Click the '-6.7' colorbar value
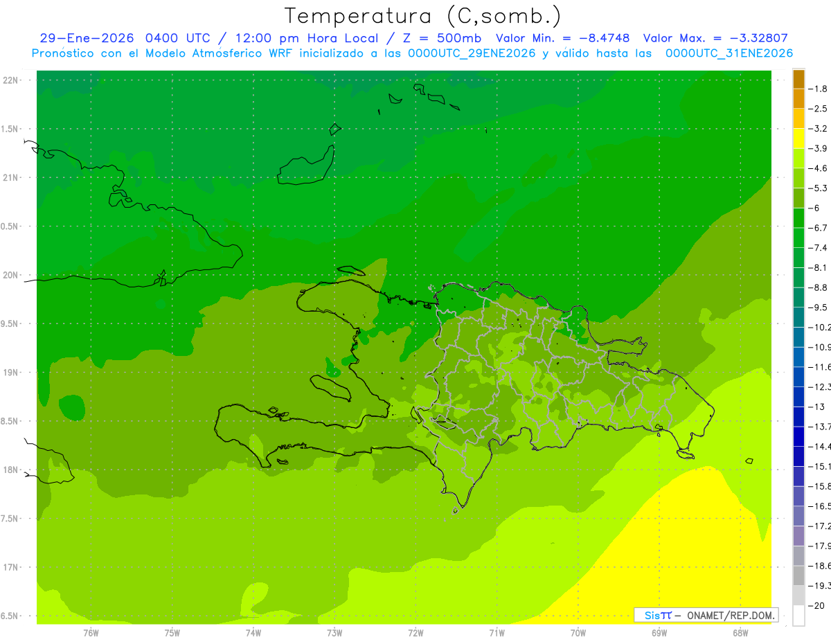 pyautogui.click(x=818, y=228)
